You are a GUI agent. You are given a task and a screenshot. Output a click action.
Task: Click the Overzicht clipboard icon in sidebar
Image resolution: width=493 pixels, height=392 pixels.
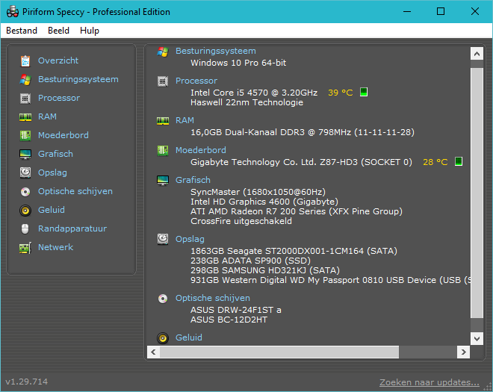(x=25, y=60)
